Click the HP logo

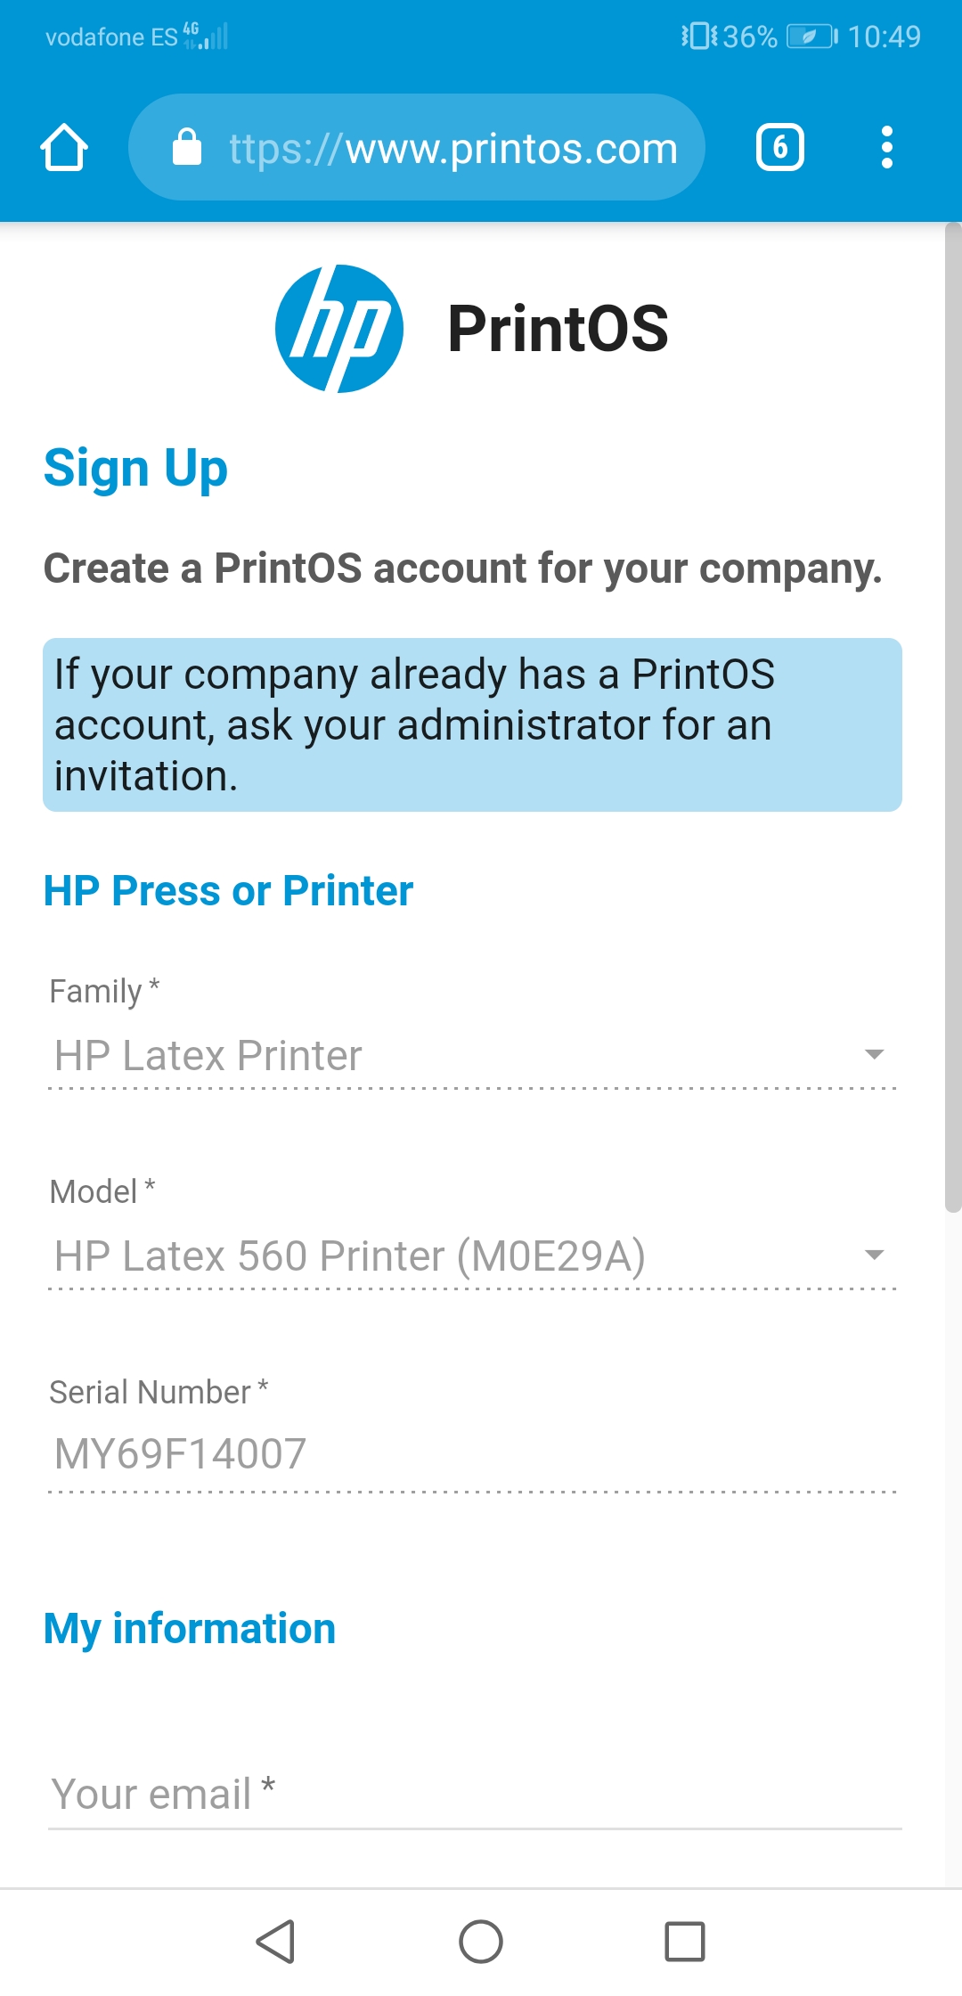(339, 329)
